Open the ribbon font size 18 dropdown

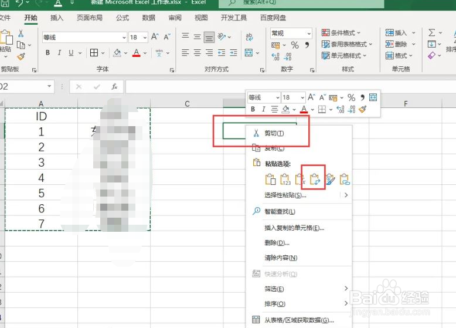point(145,37)
